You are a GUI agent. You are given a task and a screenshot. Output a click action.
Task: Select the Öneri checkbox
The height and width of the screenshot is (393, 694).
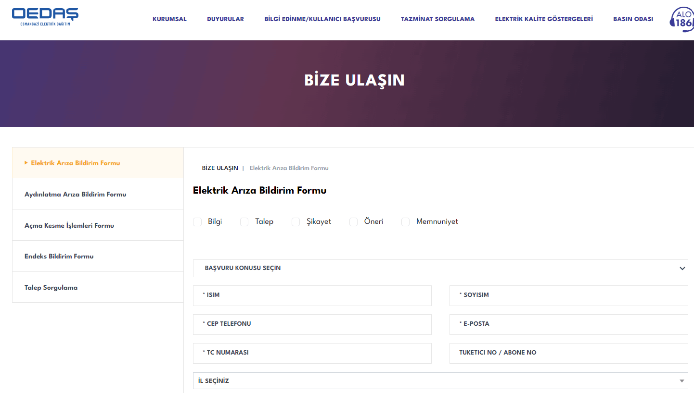coord(353,221)
